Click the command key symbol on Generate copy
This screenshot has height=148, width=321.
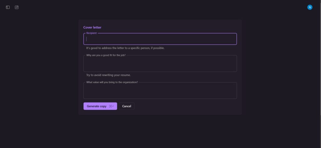click(x=110, y=106)
